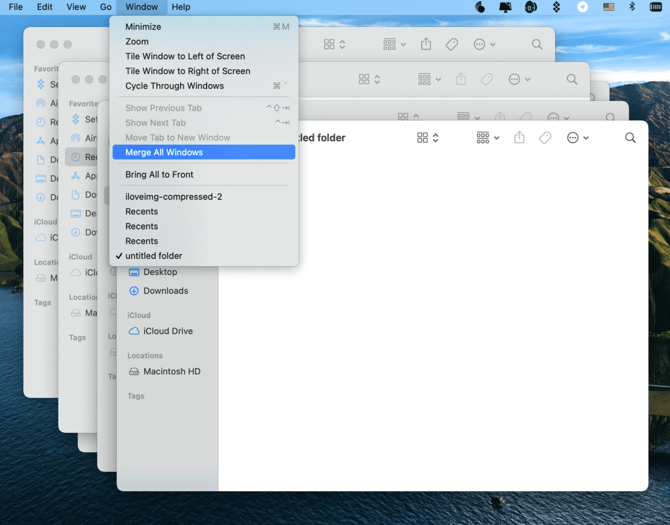Click the Tags header in front window sidebar
This screenshot has height=525, width=670.
click(x=136, y=396)
